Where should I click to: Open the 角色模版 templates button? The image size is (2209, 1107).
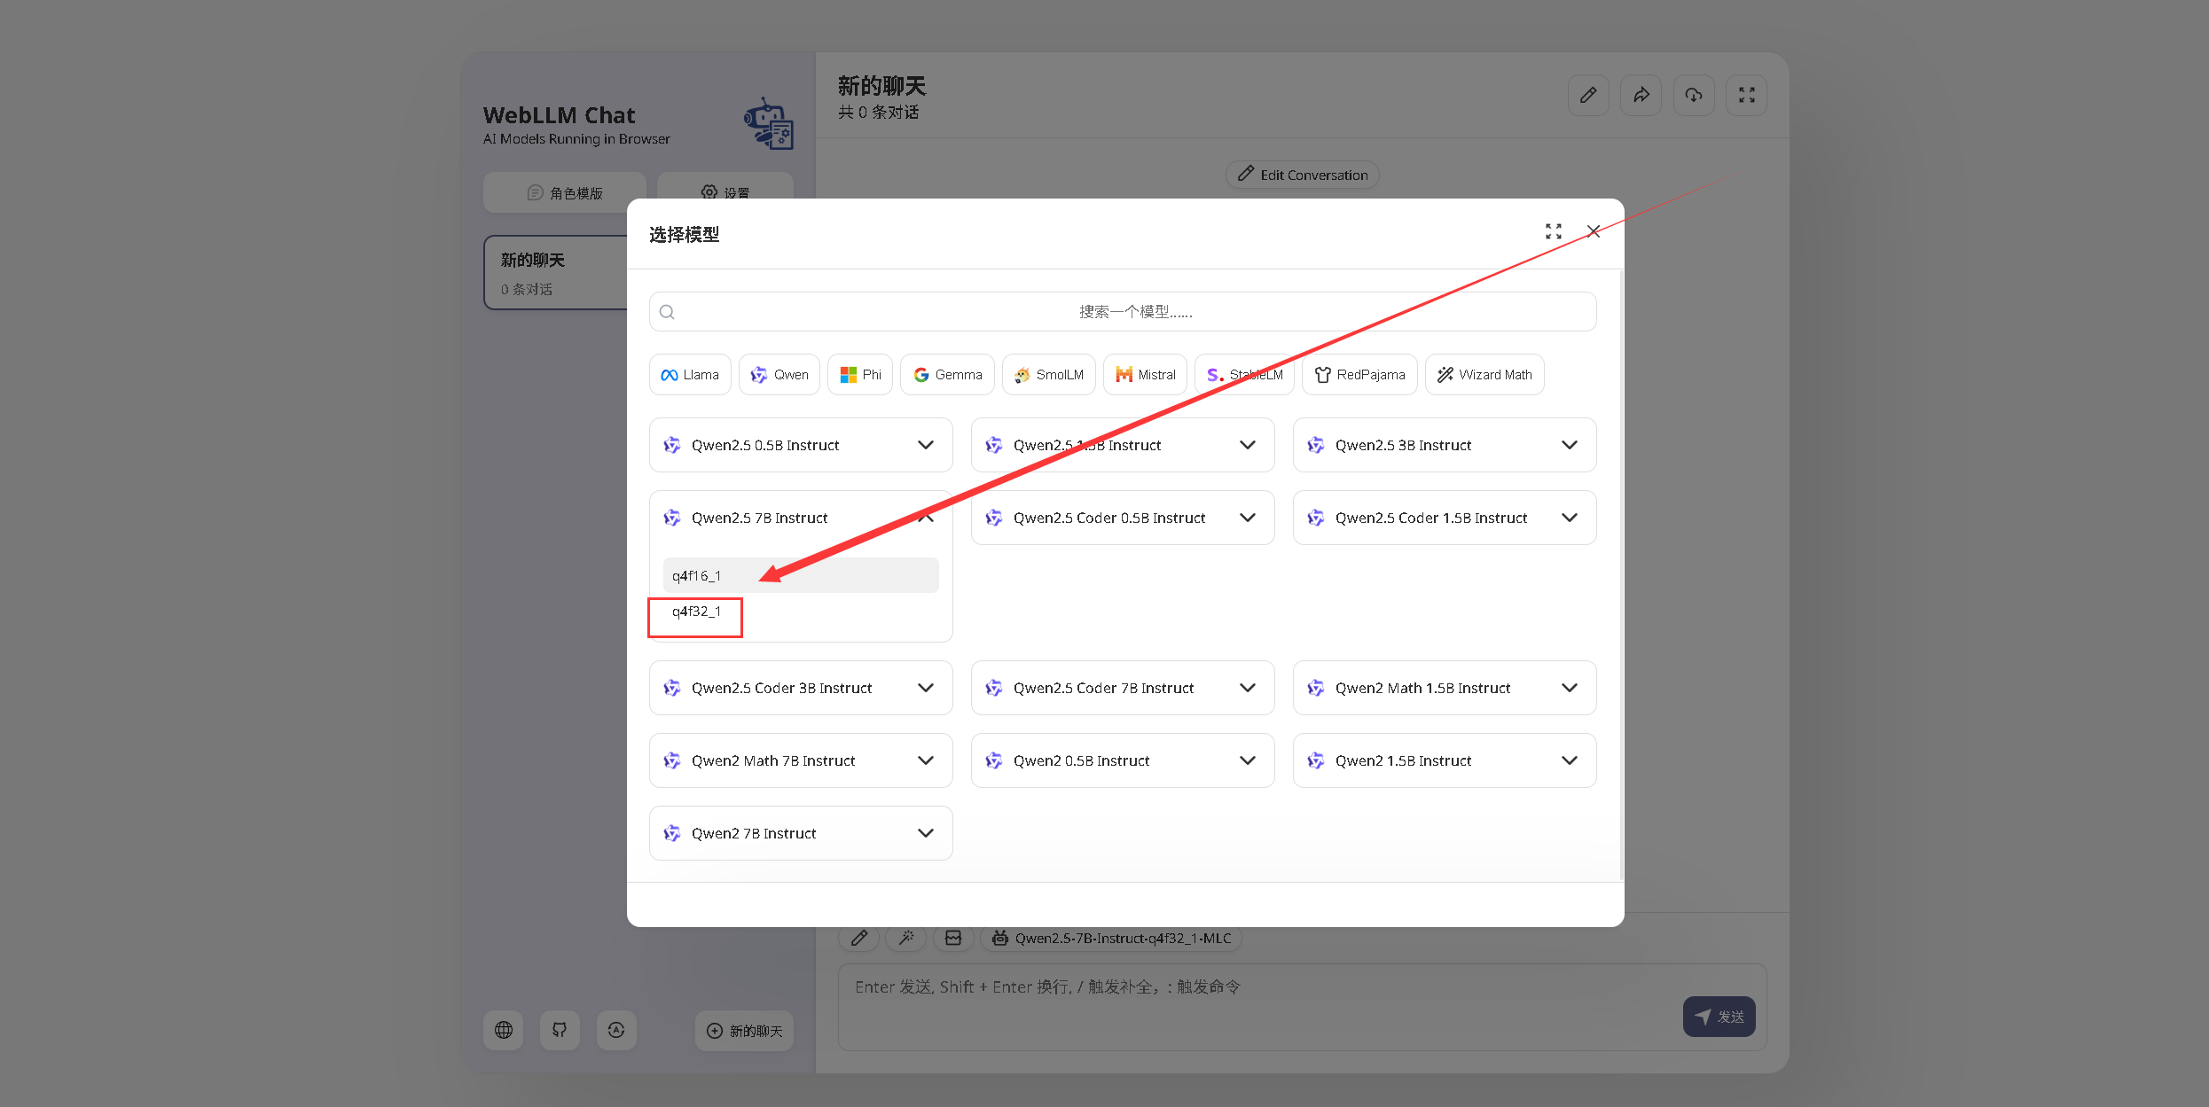tap(565, 192)
